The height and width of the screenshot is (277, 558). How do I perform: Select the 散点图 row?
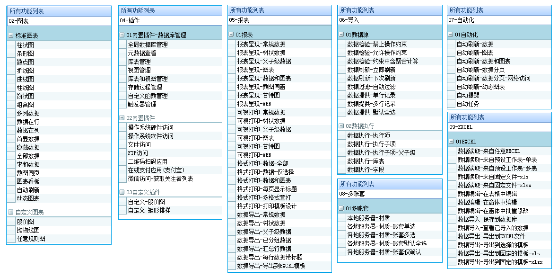59,62
